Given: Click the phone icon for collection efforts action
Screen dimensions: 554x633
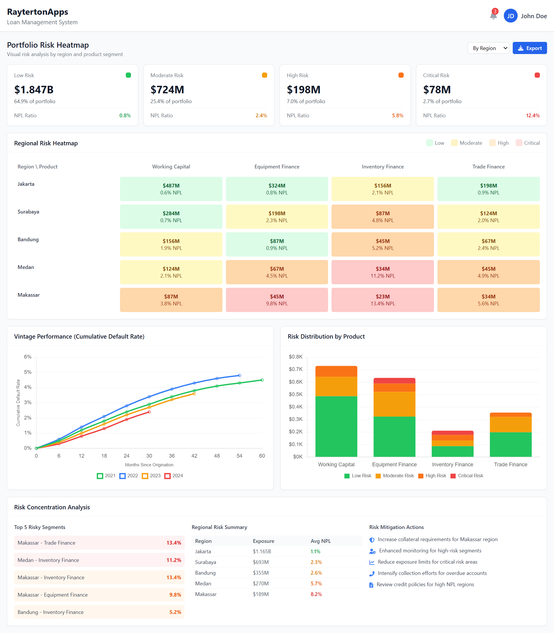Looking at the screenshot, I should point(372,573).
